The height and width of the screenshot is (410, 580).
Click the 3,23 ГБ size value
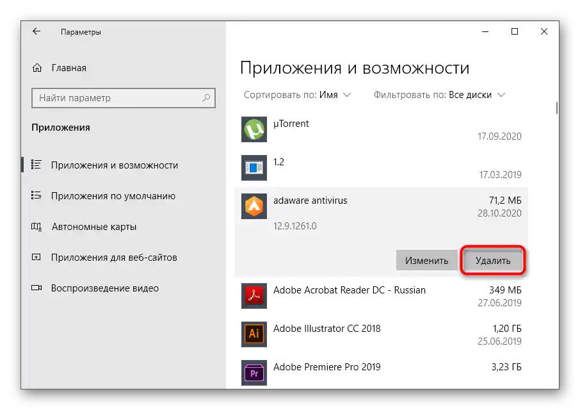click(x=506, y=366)
